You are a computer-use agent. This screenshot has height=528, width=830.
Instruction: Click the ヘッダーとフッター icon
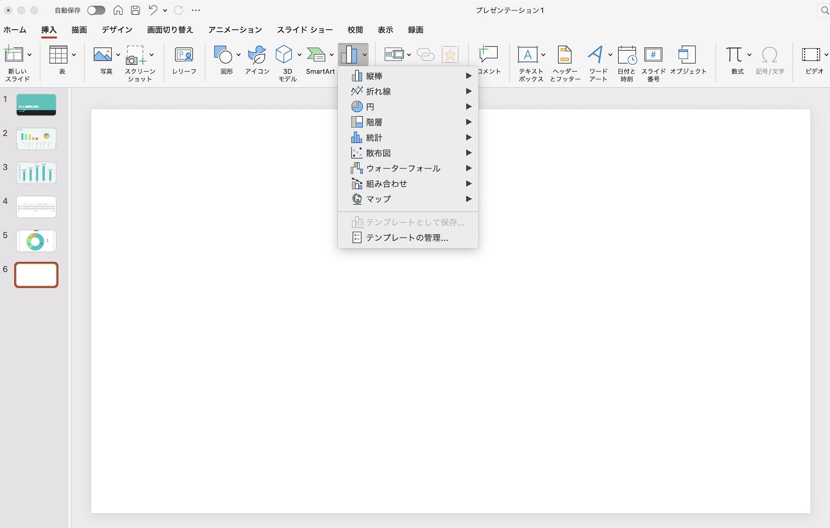pyautogui.click(x=565, y=55)
